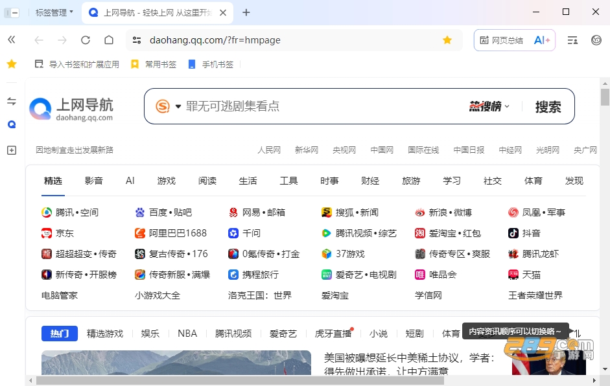Open the 上网导航 logo
Image resolution: width=610 pixels, height=386 pixels.
point(71,109)
